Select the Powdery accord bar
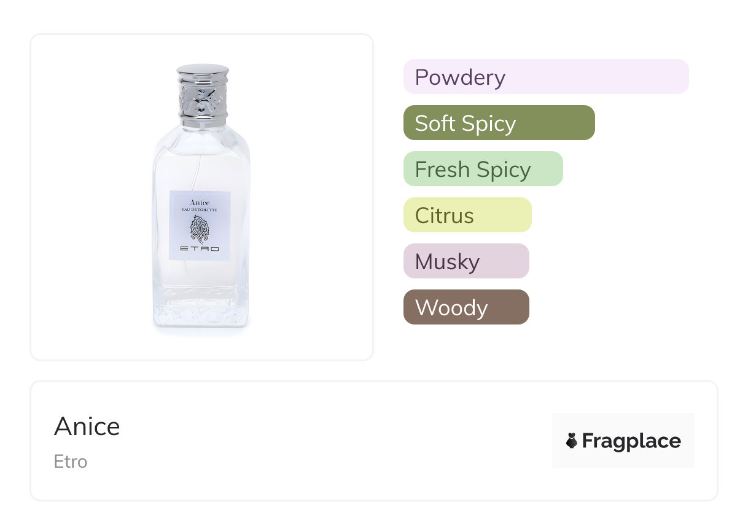748x531 pixels. point(545,77)
